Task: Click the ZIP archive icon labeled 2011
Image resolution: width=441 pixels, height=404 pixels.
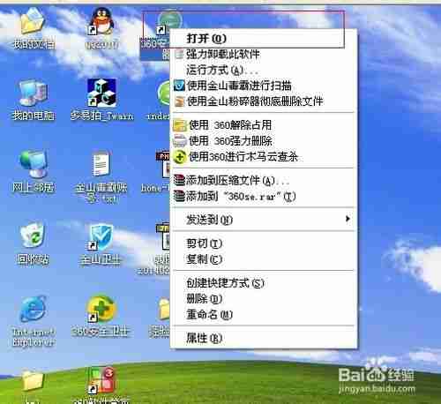Action: 163,237
